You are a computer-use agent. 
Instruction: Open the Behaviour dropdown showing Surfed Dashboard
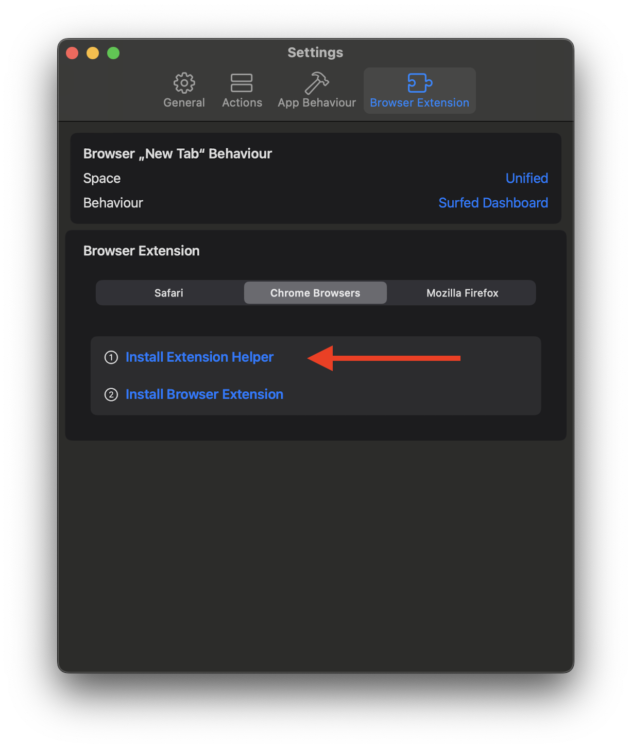(493, 203)
